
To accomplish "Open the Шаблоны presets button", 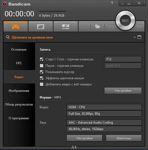I will pyautogui.click(x=124, y=138).
